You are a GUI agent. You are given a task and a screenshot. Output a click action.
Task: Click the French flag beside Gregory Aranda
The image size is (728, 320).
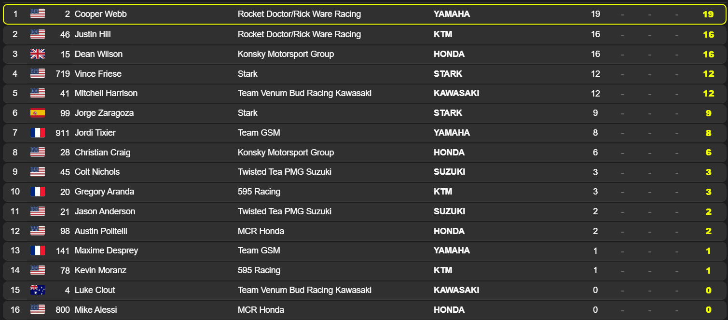(x=38, y=192)
